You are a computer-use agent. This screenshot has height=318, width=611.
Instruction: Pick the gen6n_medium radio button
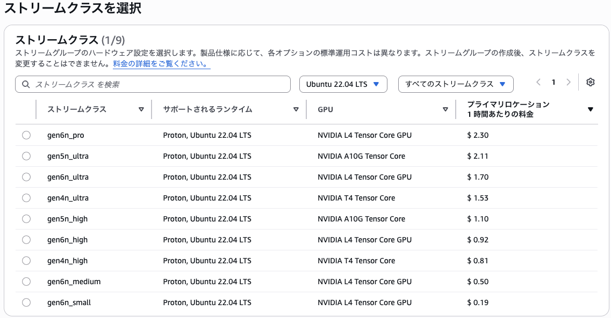[26, 282]
